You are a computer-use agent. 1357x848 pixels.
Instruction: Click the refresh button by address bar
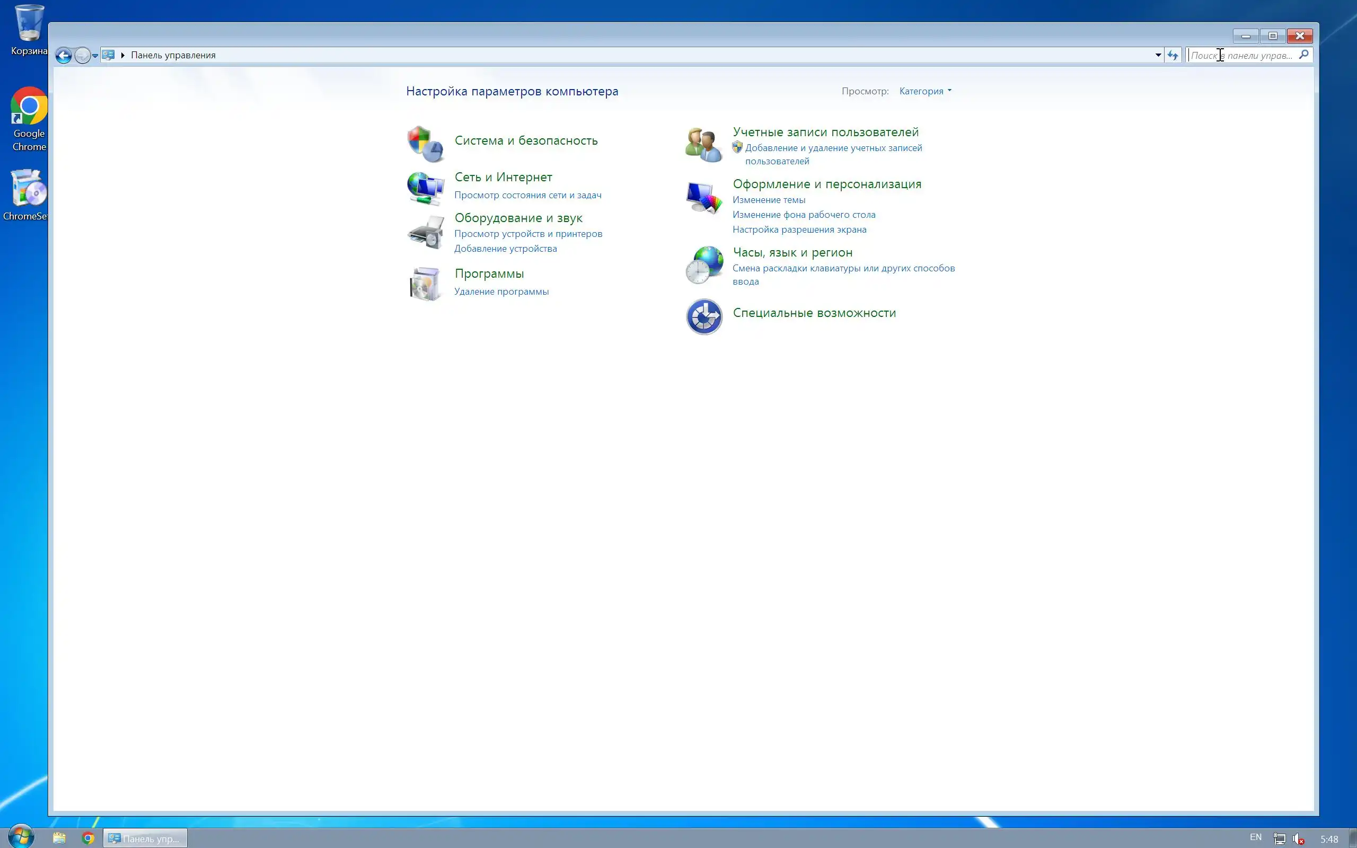pyautogui.click(x=1173, y=55)
